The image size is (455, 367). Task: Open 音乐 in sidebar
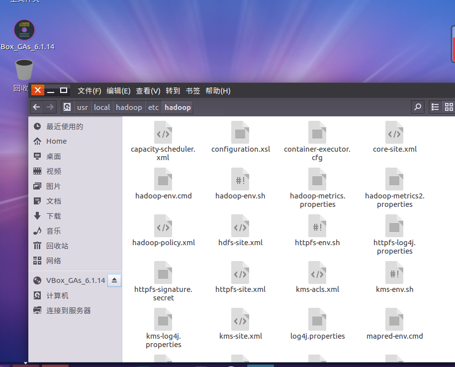(x=75, y=231)
